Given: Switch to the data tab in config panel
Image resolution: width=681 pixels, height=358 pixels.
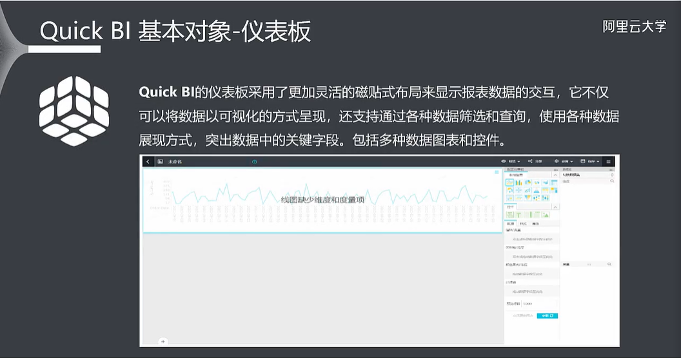Looking at the screenshot, I should (510, 223).
